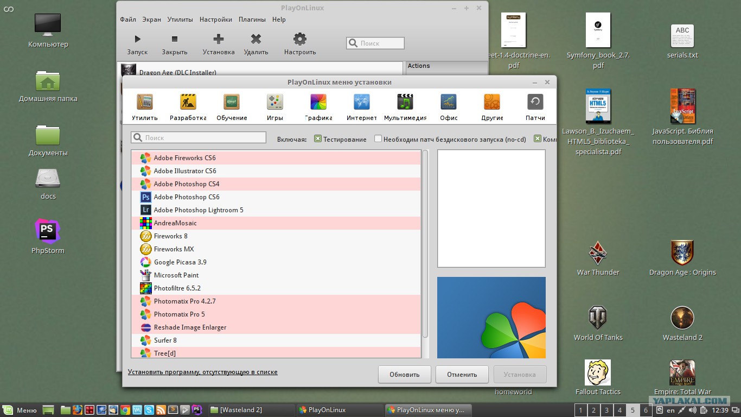Select the War Thunder desktop shortcut
This screenshot has width=741, height=417.
(x=598, y=258)
